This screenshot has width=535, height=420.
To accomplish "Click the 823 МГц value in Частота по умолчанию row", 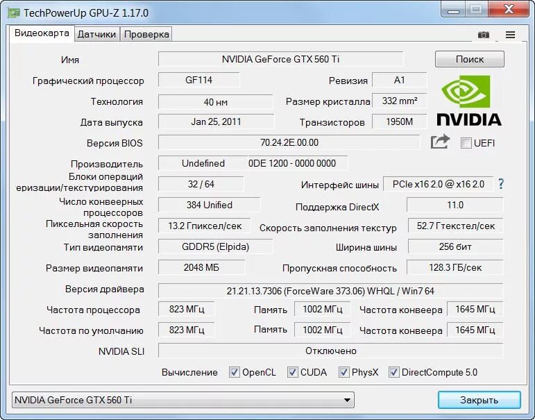I will tap(186, 330).
